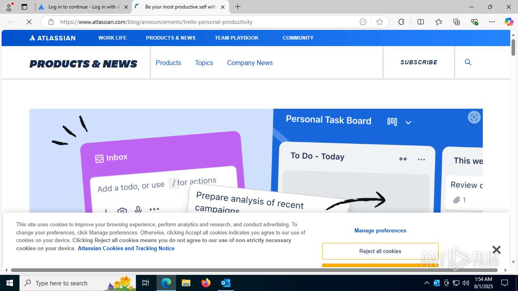The height and width of the screenshot is (291, 518).
Task: Open the TEAM PLAYBOOK menu
Action: [x=236, y=38]
